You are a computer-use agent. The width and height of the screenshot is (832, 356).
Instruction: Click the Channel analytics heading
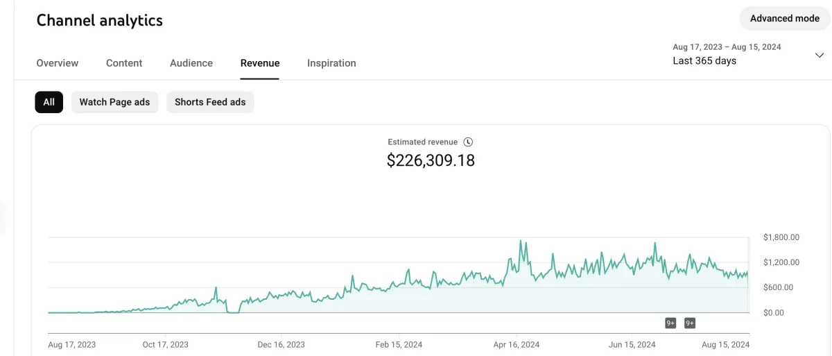coord(100,21)
